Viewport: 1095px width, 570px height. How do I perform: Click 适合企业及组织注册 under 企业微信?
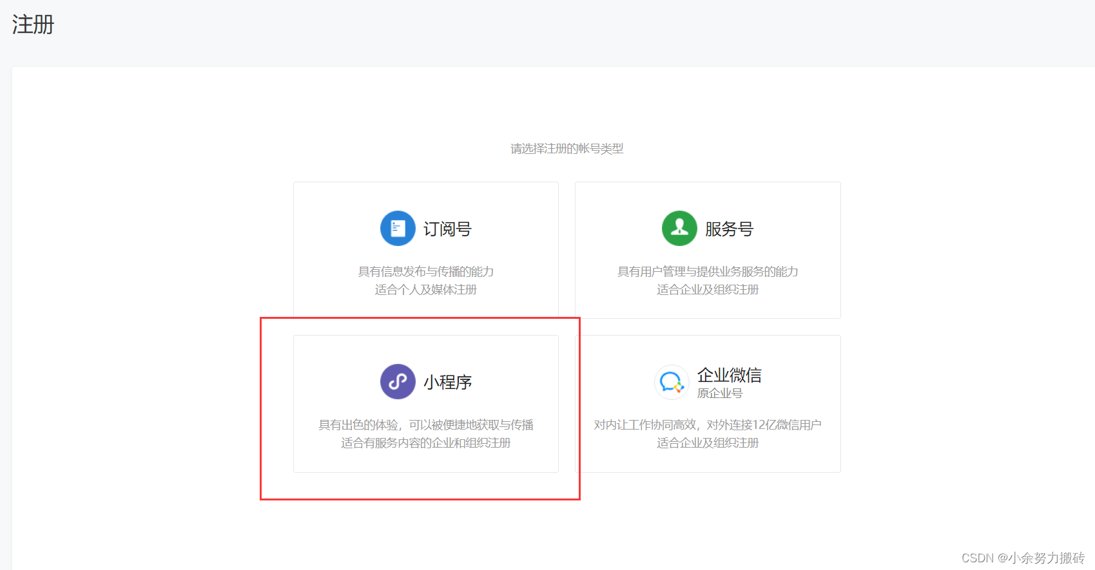(x=708, y=442)
